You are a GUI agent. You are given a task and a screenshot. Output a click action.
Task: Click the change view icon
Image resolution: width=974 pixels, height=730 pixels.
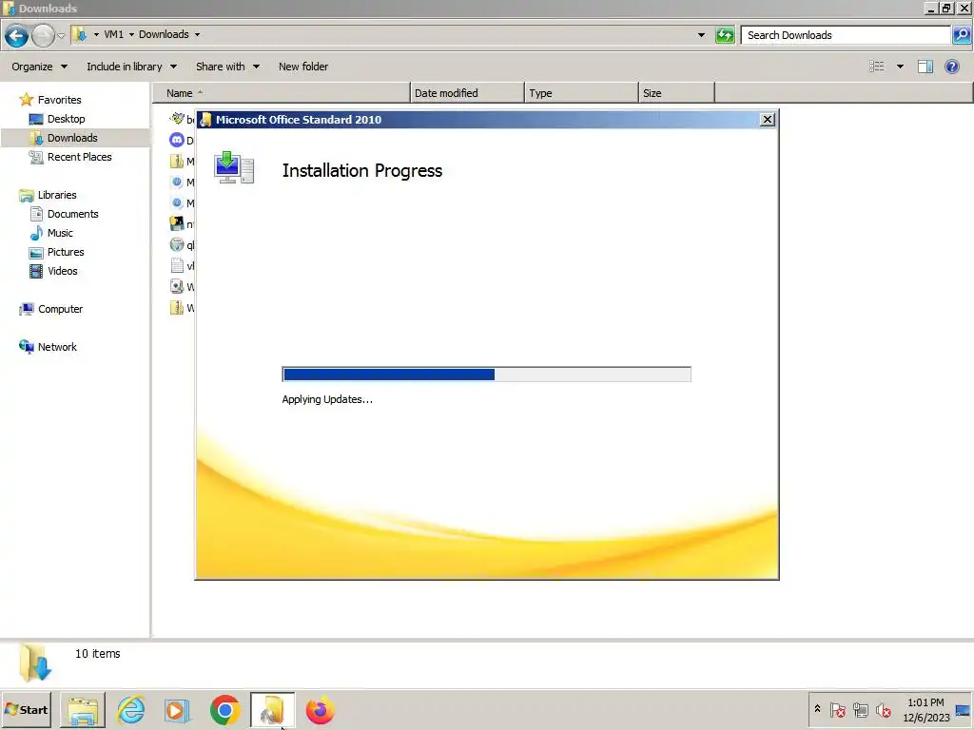click(876, 67)
